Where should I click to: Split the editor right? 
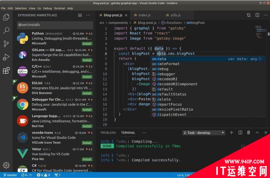coord(257,15)
